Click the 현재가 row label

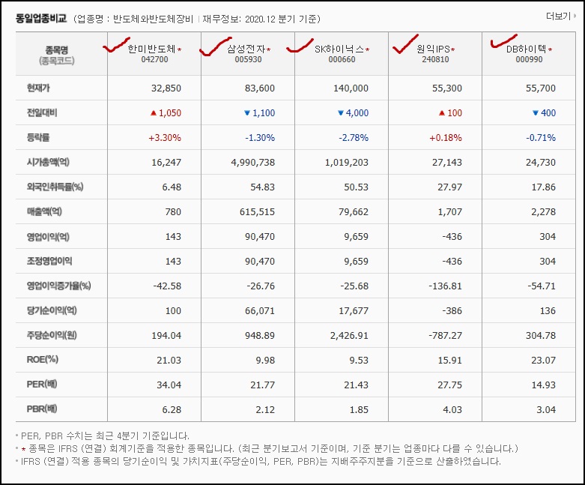[38, 88]
